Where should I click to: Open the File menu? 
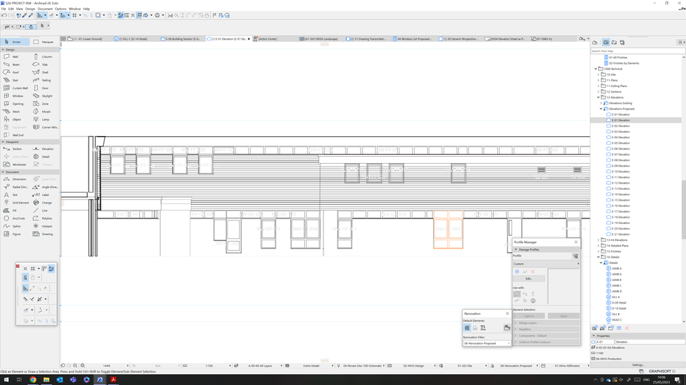(3, 9)
